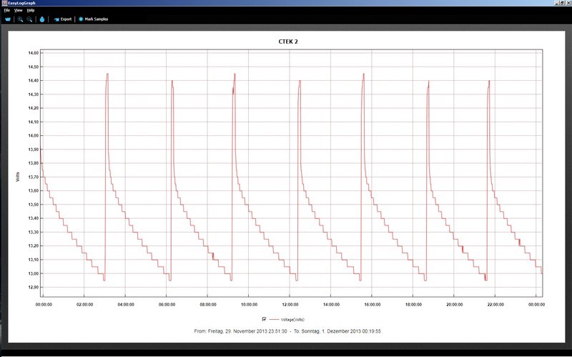
Task: Click the zoom out magnifier icon
Action: (29, 19)
